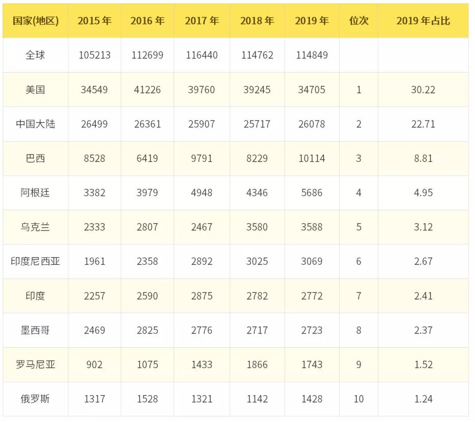Select the 位次 column header
Image resolution: width=475 pixels, height=422 pixels.
[x=358, y=20]
